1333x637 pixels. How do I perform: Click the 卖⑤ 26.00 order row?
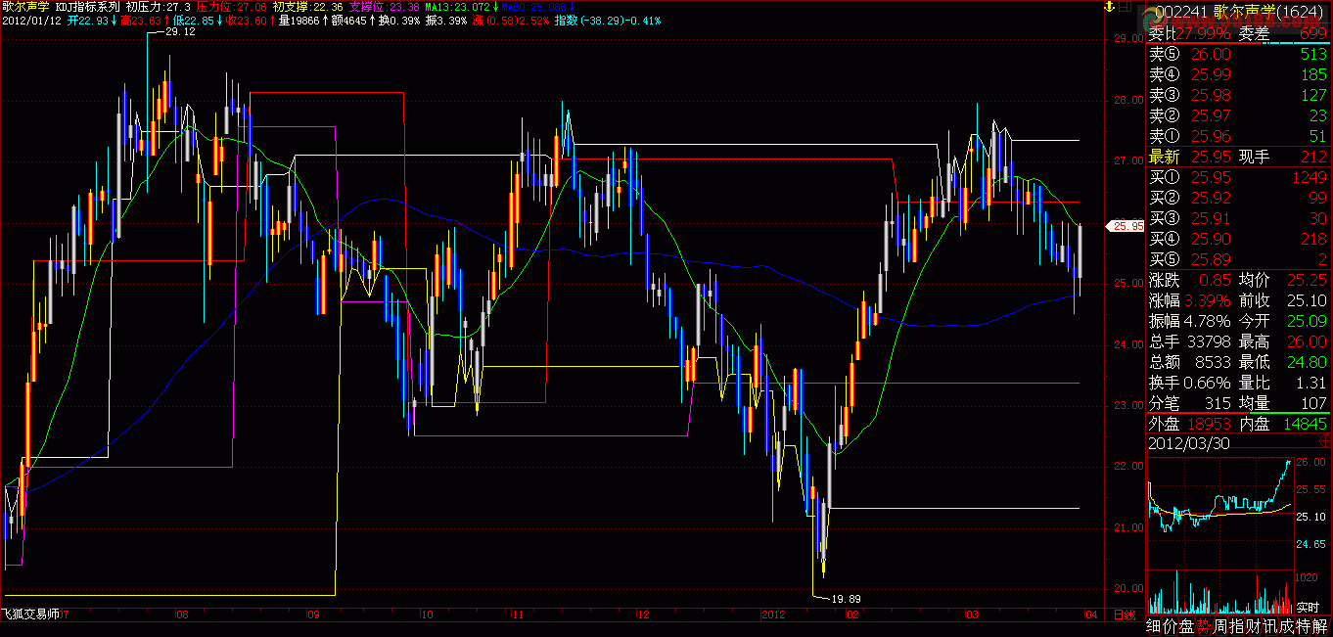(x=1238, y=54)
